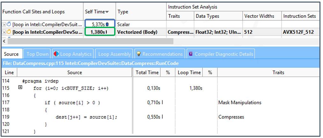The height and width of the screenshot is (138, 323).
Task: Click the 1,380s loop time on line 115
Action: pyautogui.click(x=196, y=88)
